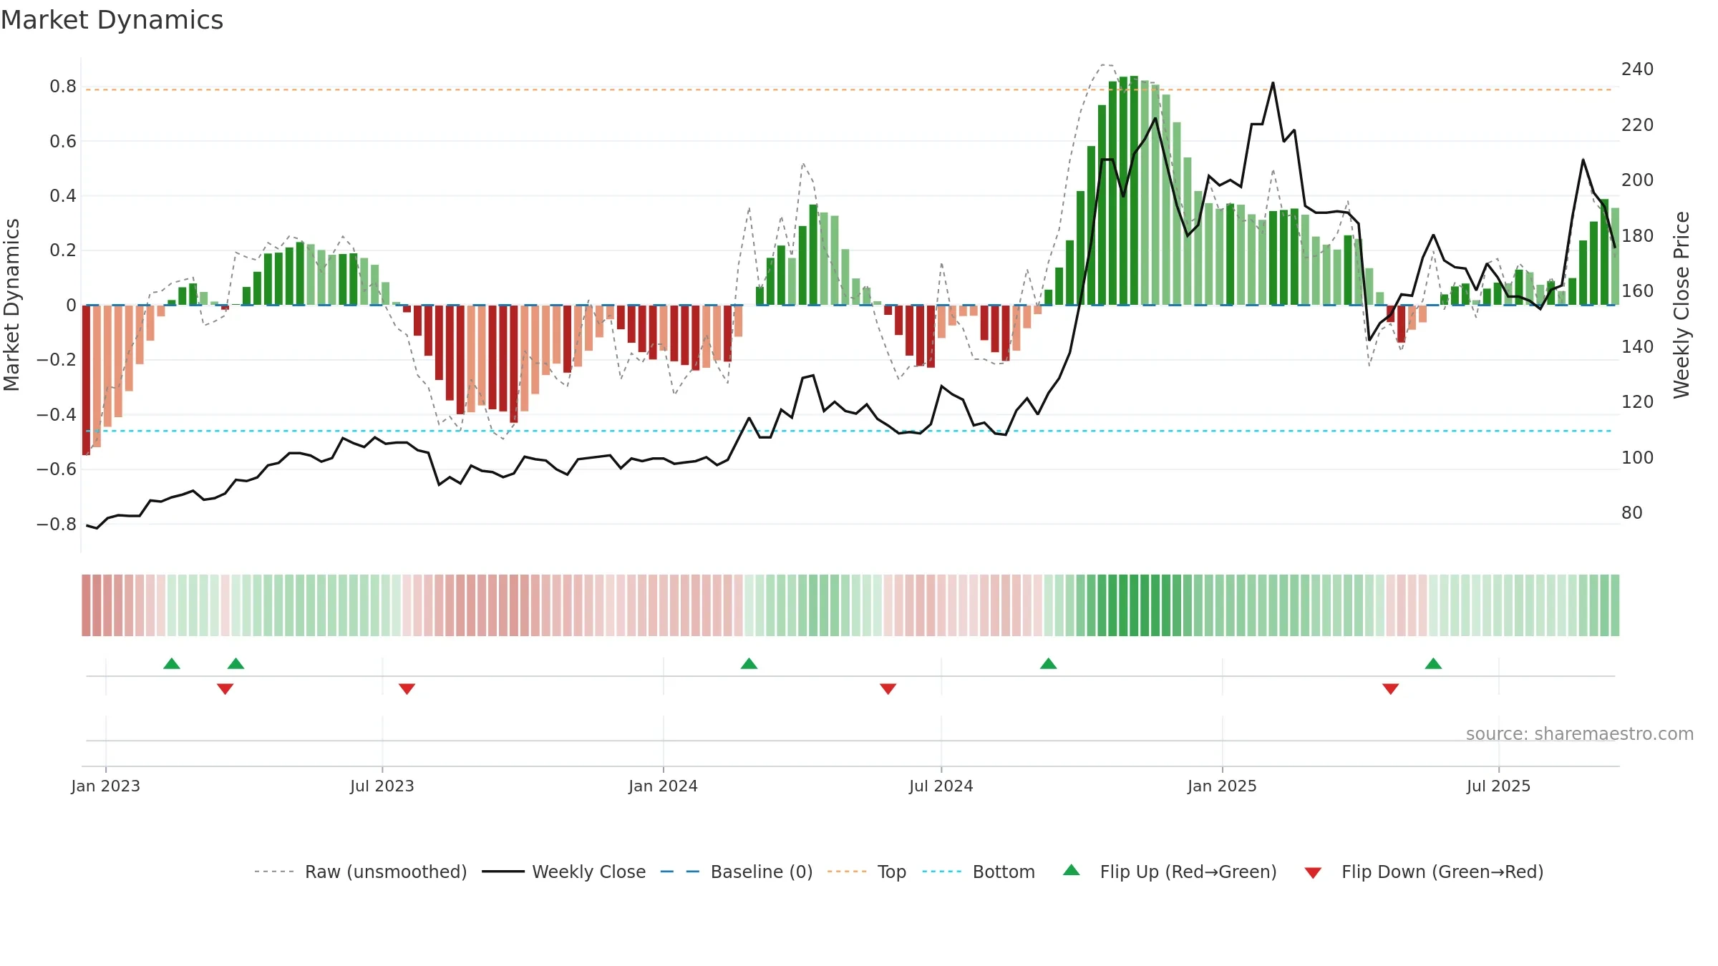1718x966 pixels.
Task: Click the green flip-up triangle in May 2025
Action: pyautogui.click(x=1433, y=663)
